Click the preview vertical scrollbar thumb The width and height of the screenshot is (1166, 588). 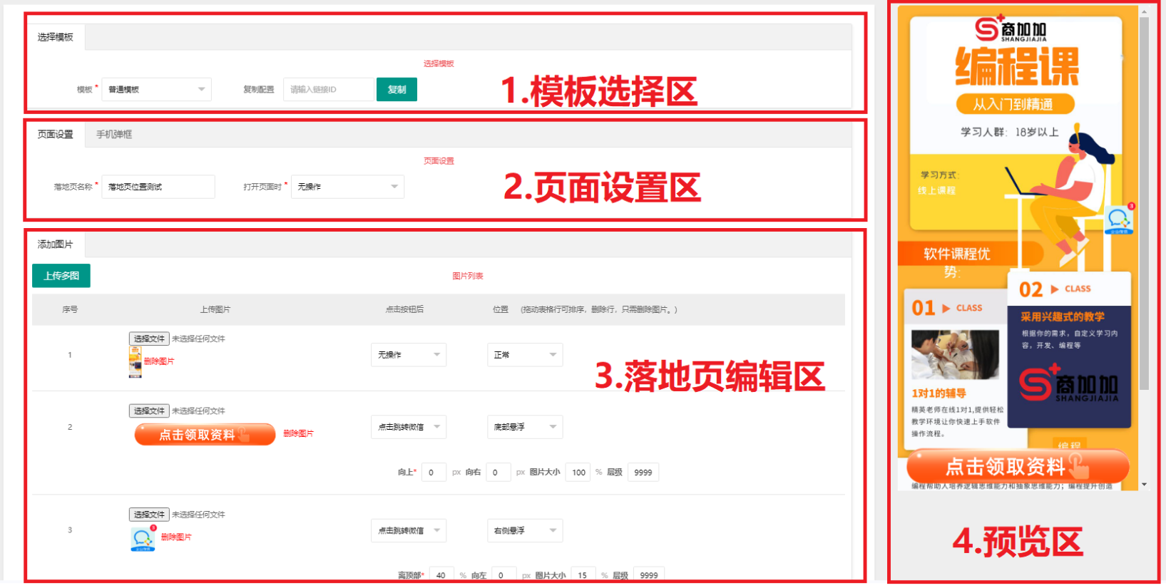click(x=1144, y=204)
